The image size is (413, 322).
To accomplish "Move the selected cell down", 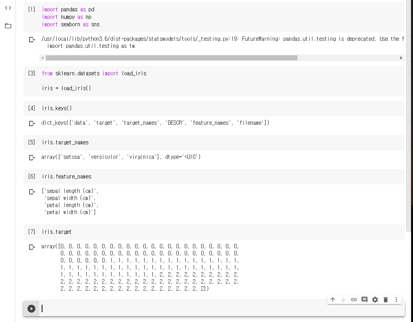I will pos(343,300).
